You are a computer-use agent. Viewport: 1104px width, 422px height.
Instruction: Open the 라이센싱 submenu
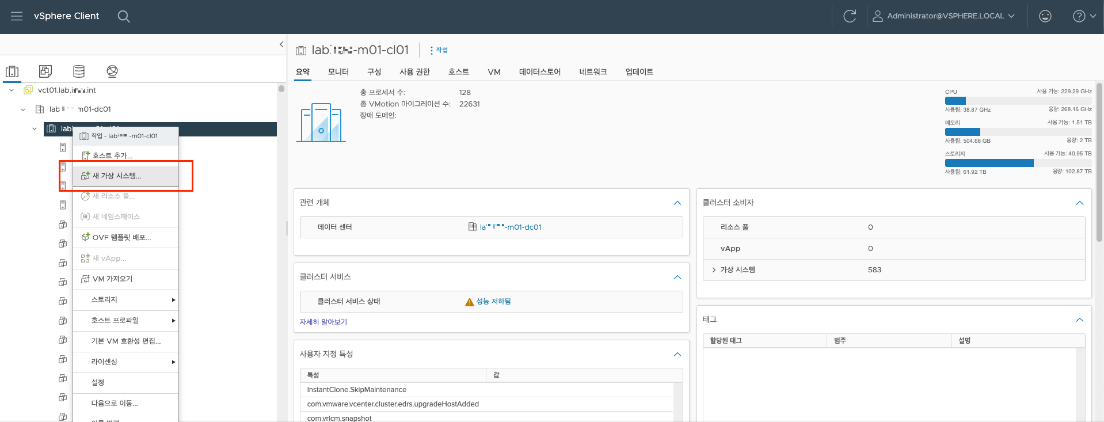tap(125, 362)
